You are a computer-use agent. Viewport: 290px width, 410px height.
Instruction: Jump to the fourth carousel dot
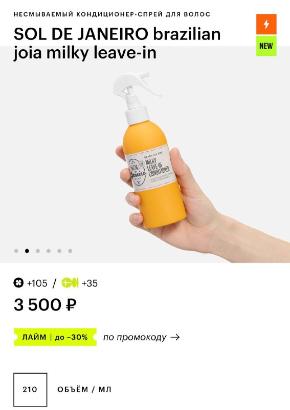(x=49, y=251)
